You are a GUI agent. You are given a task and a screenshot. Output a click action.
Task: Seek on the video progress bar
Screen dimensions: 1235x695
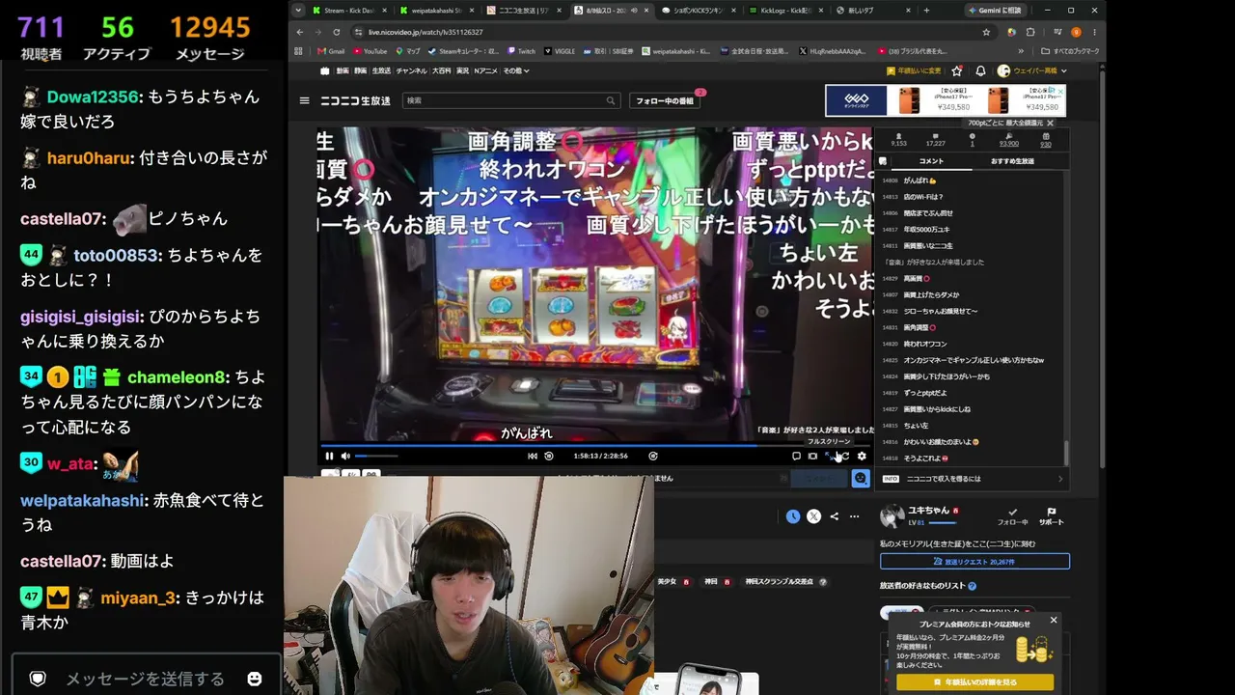pyautogui.click(x=596, y=446)
